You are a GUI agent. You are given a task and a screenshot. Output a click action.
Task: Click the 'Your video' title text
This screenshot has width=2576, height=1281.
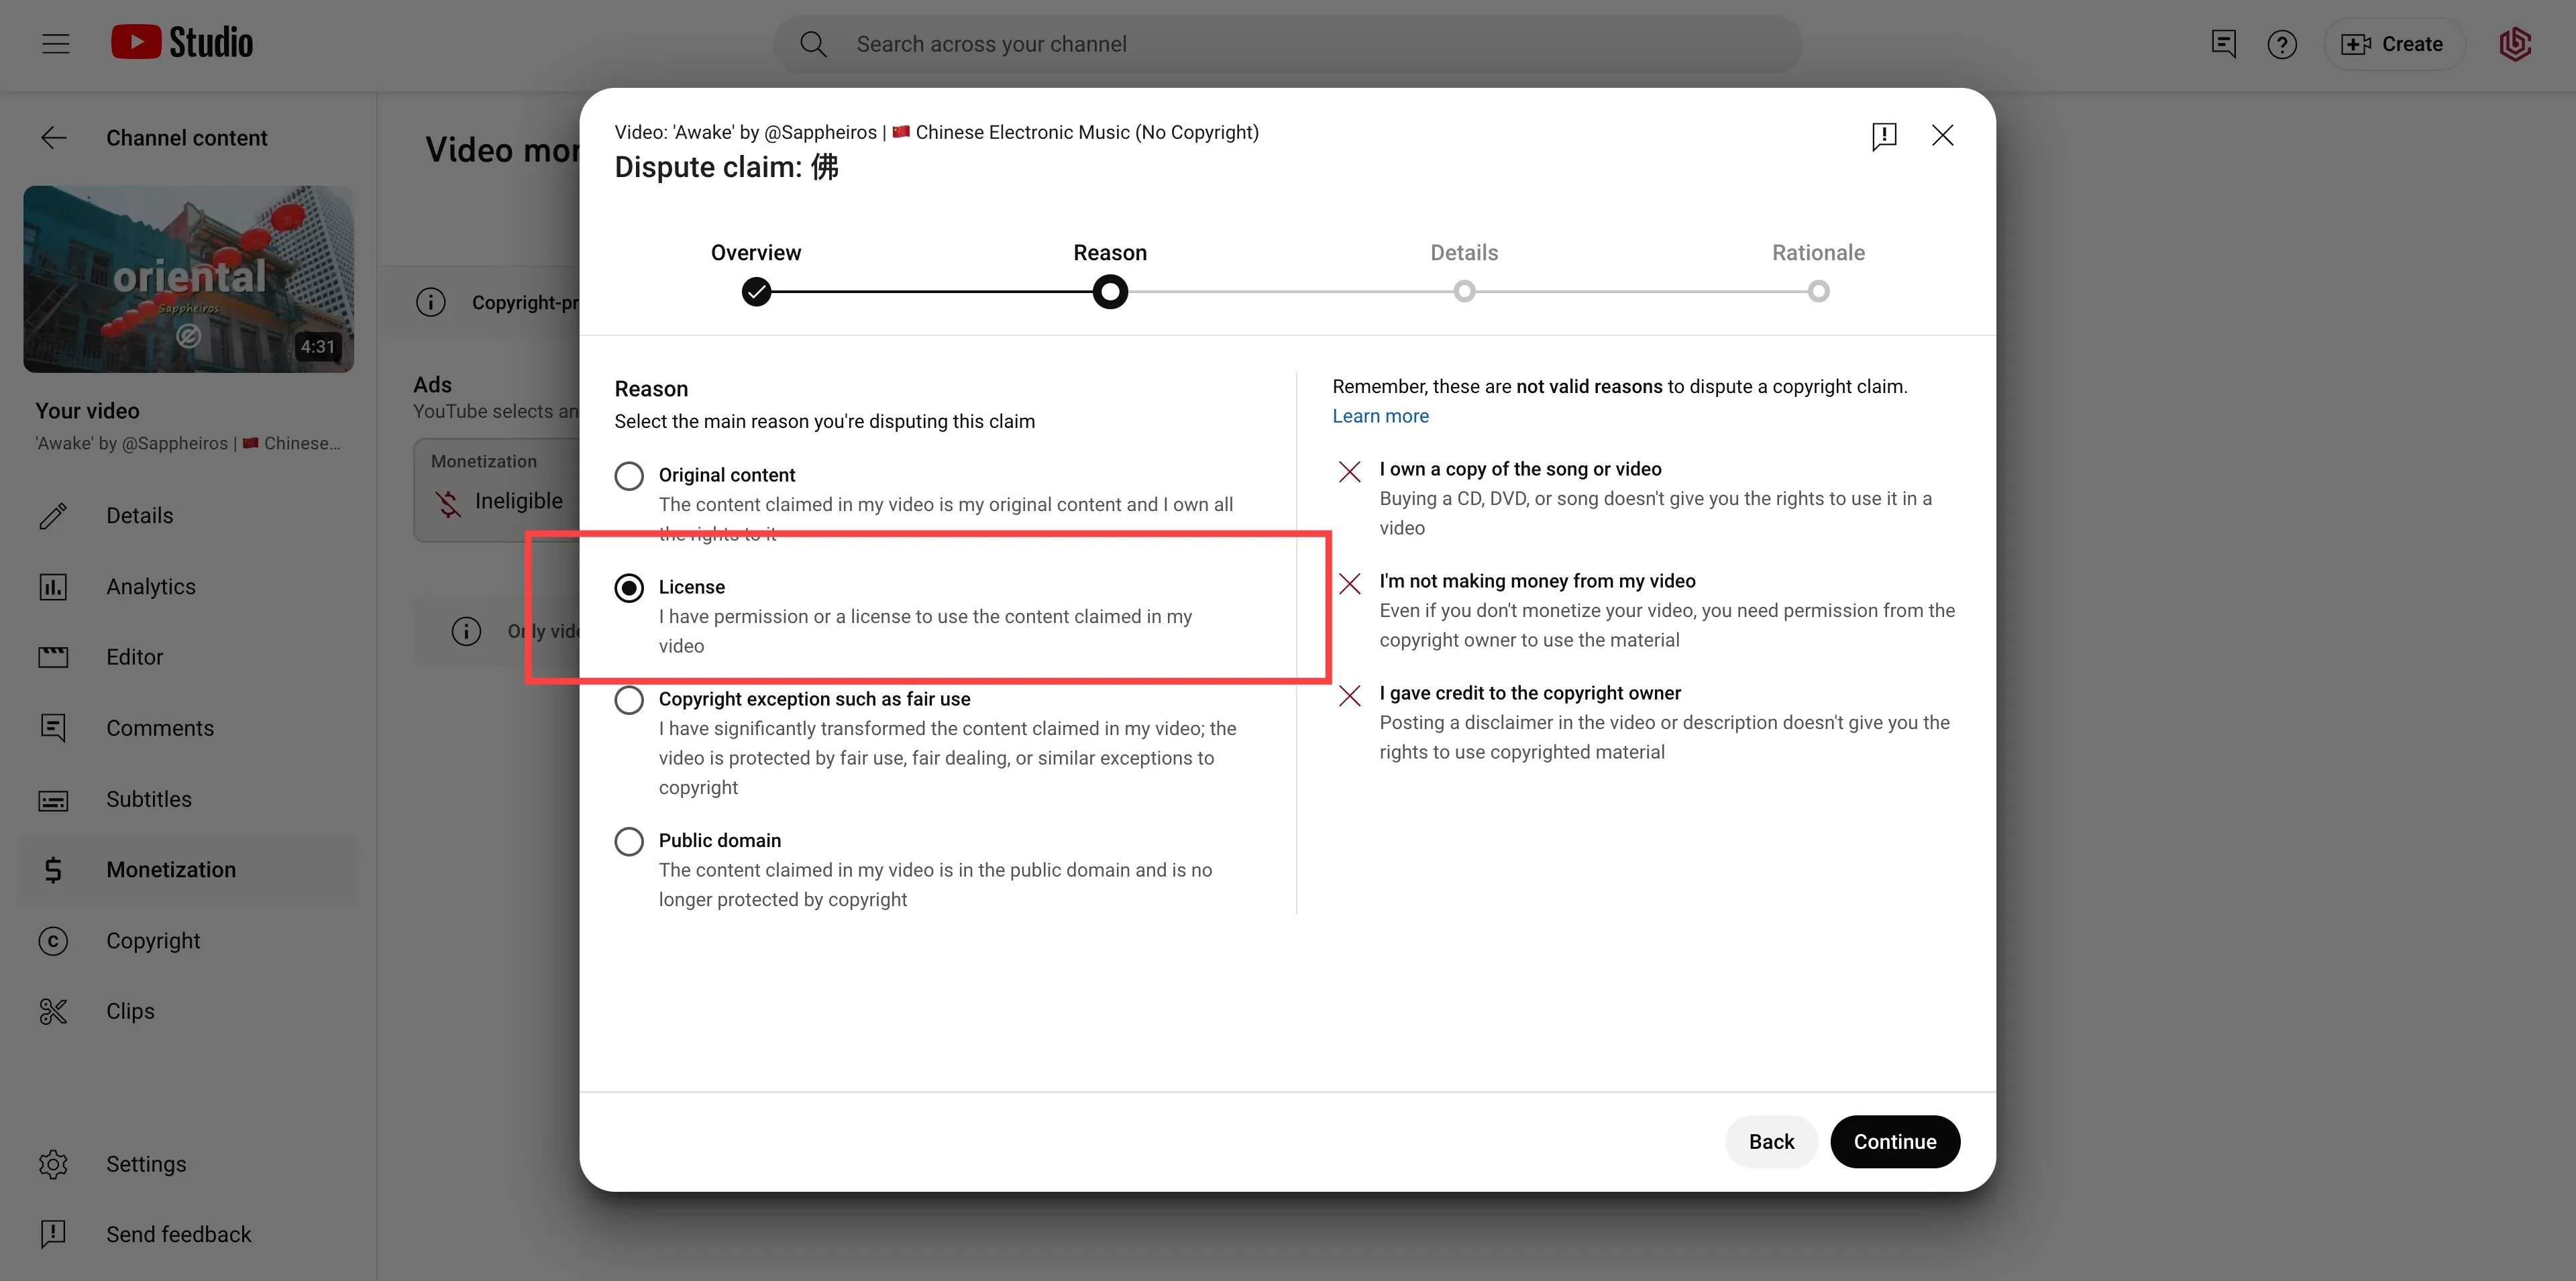tap(87, 411)
